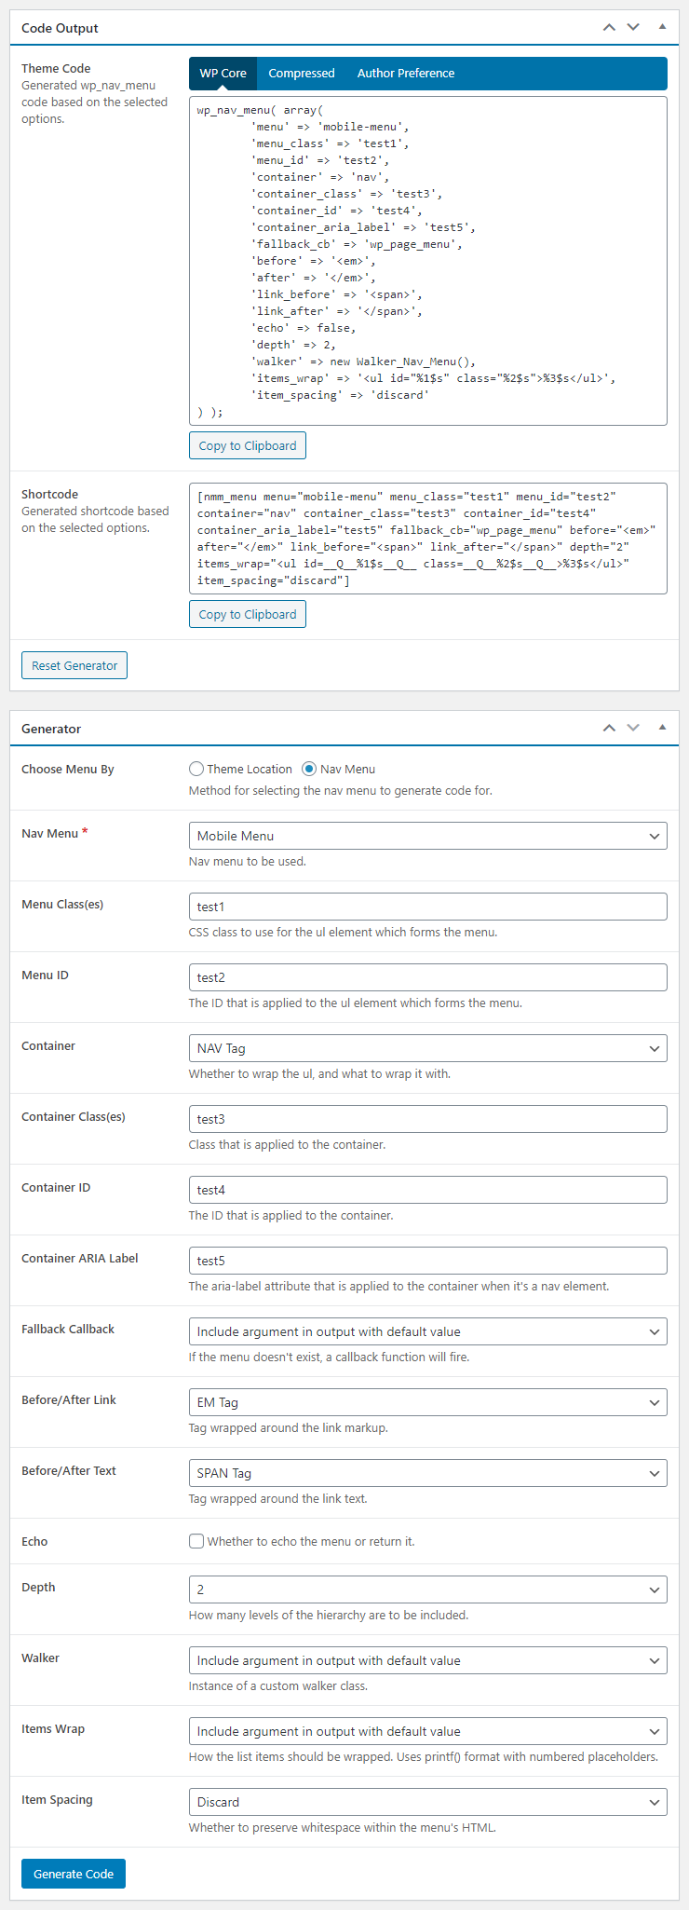Image resolution: width=689 pixels, height=1910 pixels.
Task: Focus the Container Class(es) input field
Action: 428,1119
